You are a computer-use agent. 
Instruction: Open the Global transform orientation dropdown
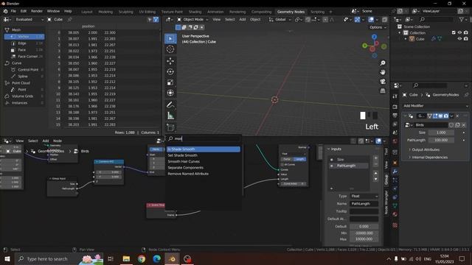click(280, 20)
